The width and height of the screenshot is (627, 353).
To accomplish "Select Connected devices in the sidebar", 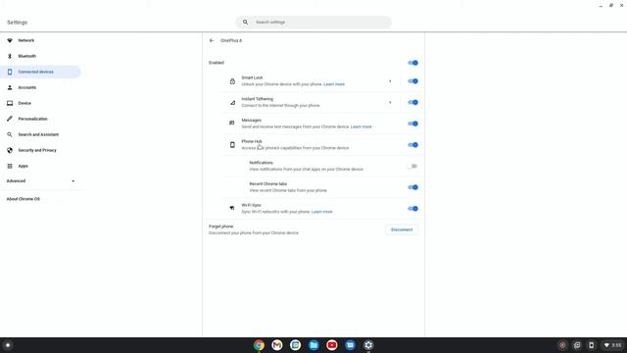I will (40, 72).
